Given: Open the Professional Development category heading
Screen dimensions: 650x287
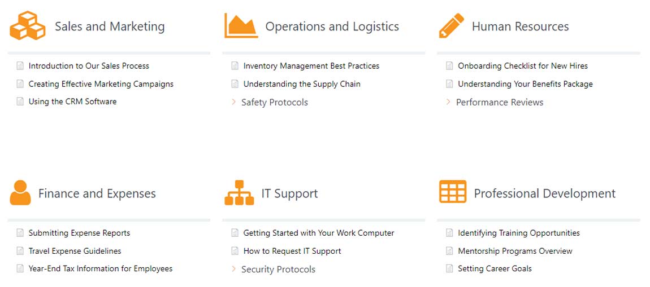Looking at the screenshot, I should (x=544, y=193).
